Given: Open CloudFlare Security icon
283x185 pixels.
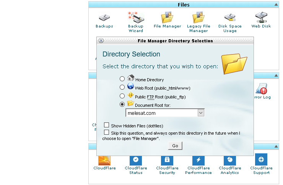Looking at the screenshot, I should [167, 160].
